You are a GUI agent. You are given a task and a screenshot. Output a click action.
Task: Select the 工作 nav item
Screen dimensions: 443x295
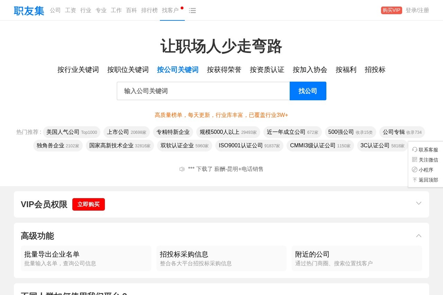[116, 10]
